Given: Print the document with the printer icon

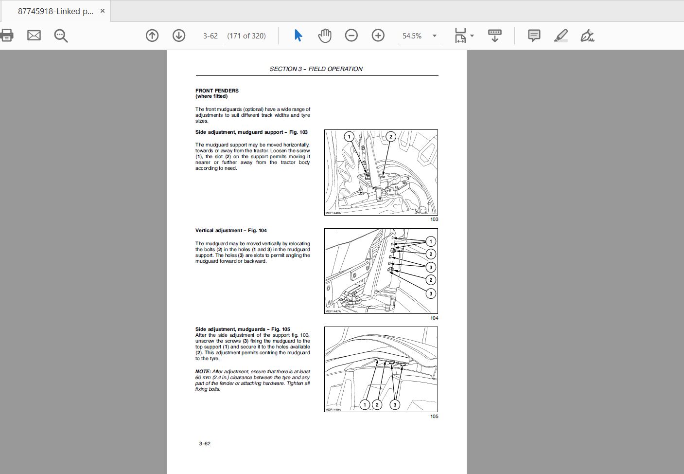Looking at the screenshot, I should (x=6, y=36).
